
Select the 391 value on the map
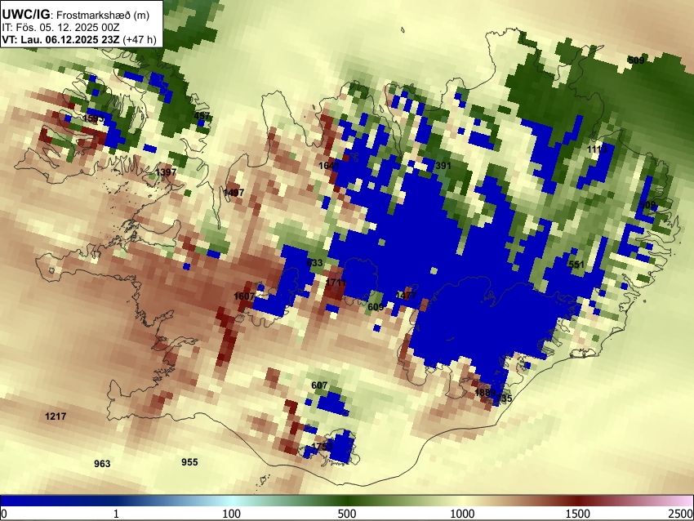pyautogui.click(x=443, y=166)
